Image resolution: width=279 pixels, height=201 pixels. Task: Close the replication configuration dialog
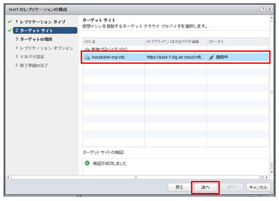[270, 9]
